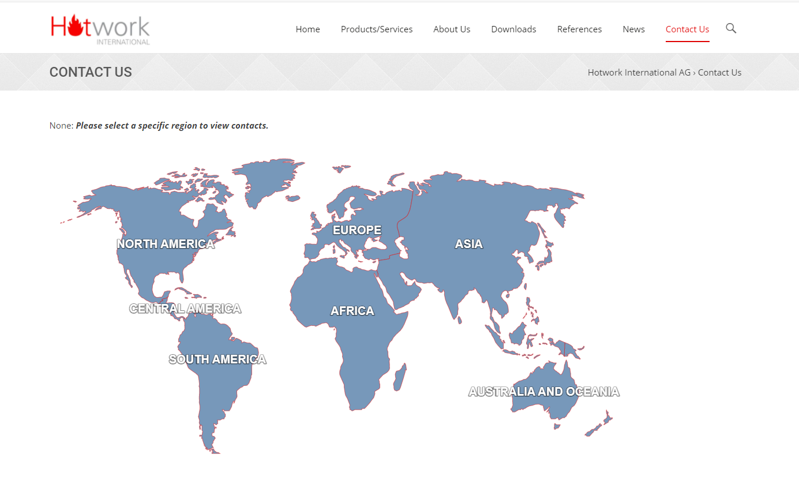Select the CENTRAL AMERICA map region
Viewport: 799px width, 488px height.
[186, 308]
